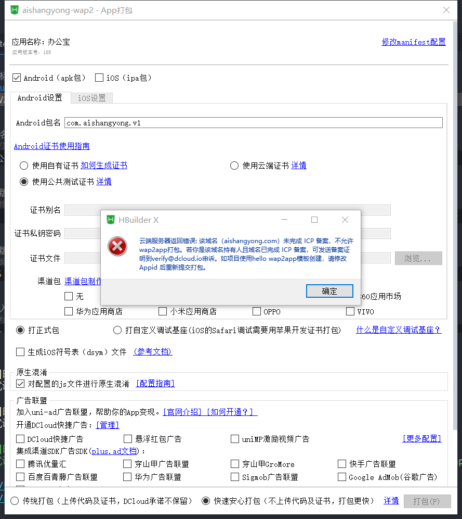
Task: Close the HBuilder X error dialog
Action: [x=345, y=220]
